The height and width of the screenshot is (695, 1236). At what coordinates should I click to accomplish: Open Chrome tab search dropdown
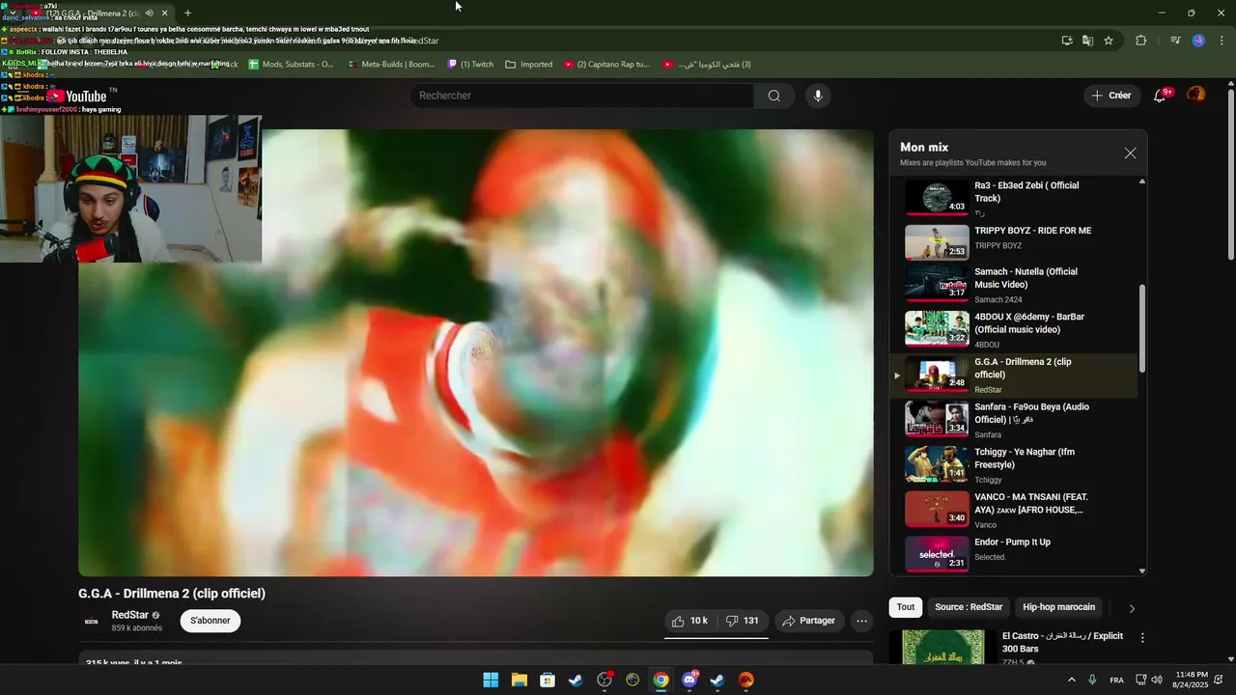point(13,13)
